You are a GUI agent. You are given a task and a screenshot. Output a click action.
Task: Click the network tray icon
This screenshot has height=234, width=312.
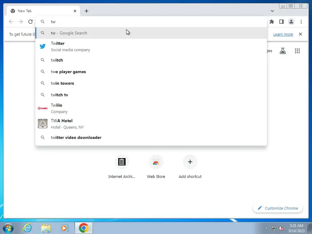(274, 228)
